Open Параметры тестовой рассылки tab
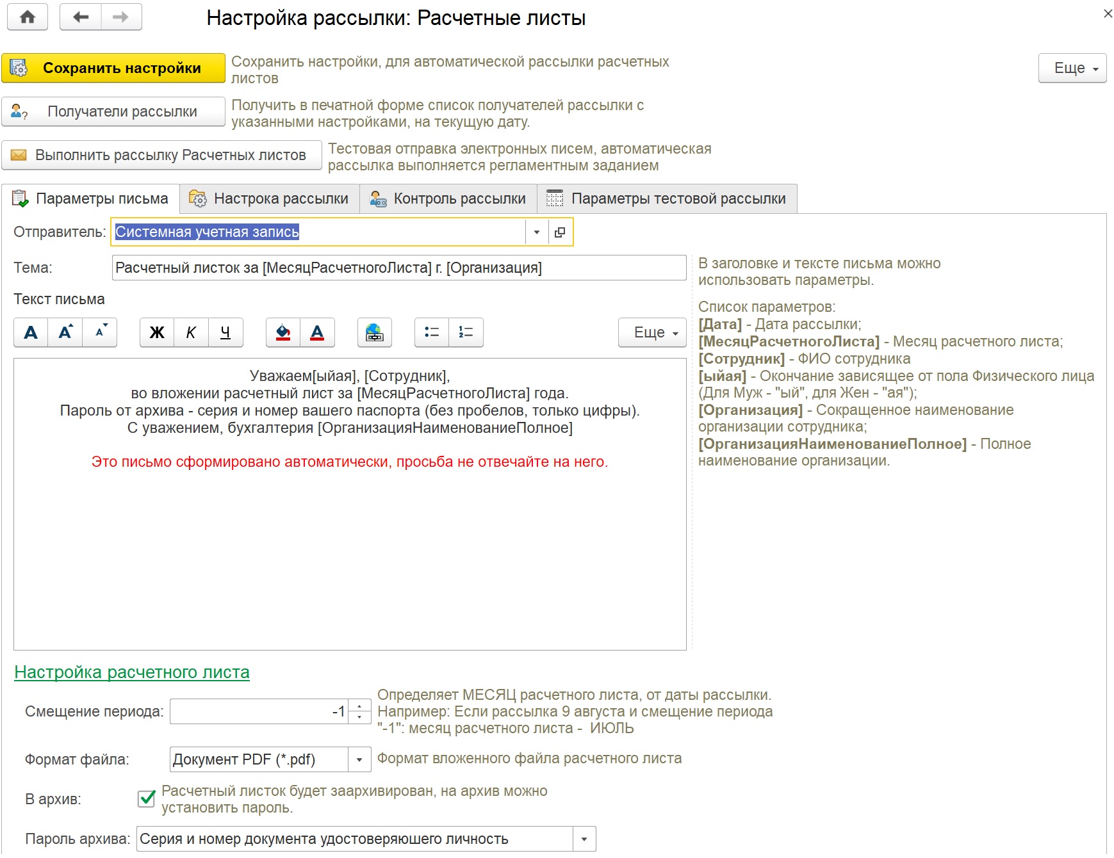The width and height of the screenshot is (1114, 858). pyautogui.click(x=667, y=198)
